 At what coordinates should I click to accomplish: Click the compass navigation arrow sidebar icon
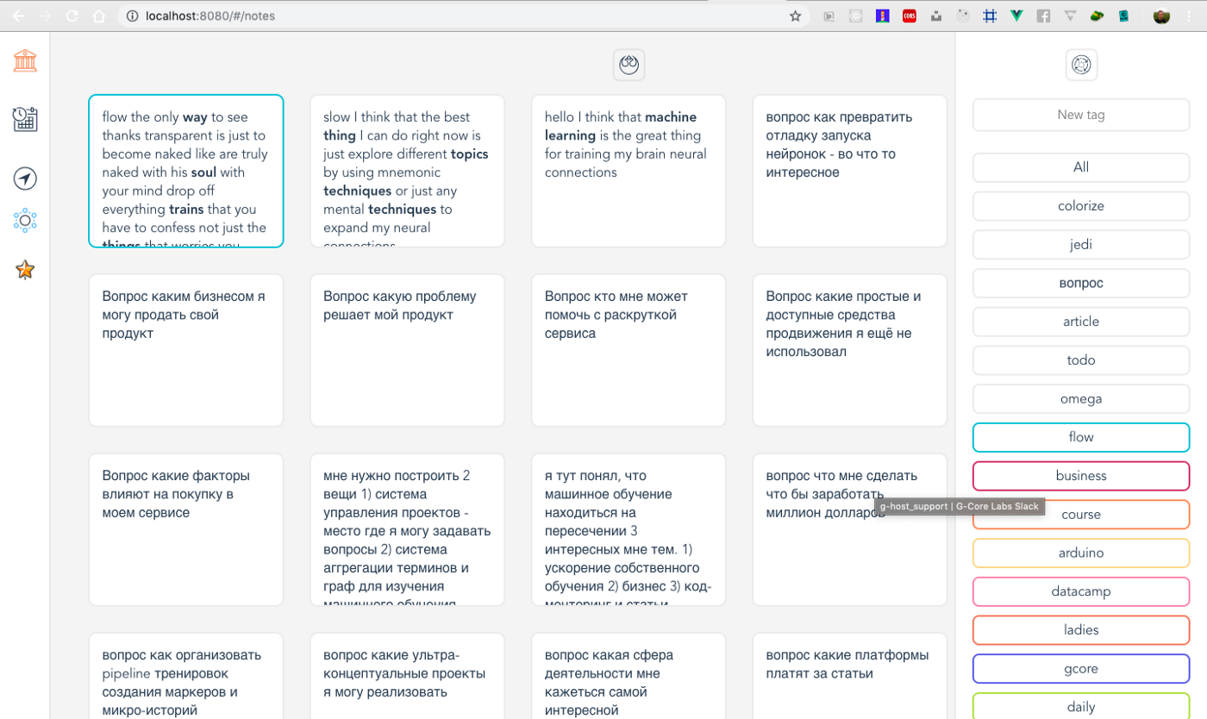point(25,178)
